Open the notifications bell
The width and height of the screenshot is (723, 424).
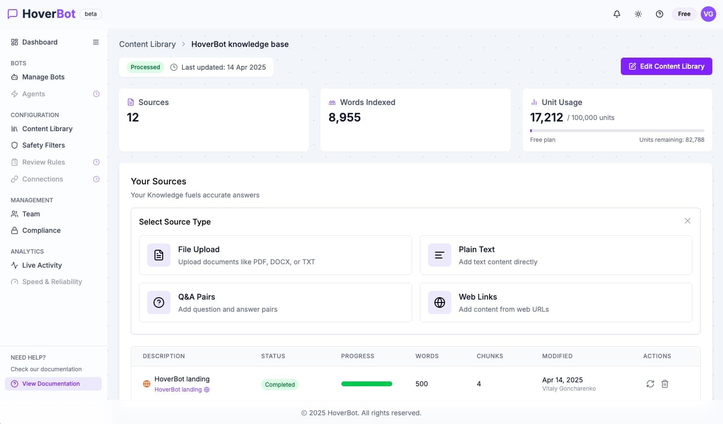(617, 14)
